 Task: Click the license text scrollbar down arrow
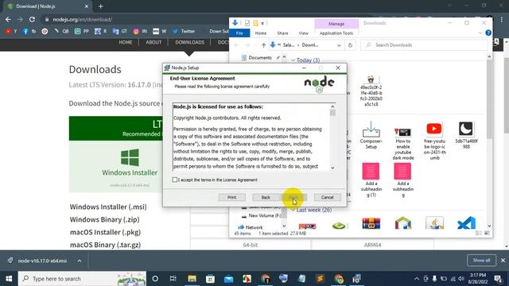pos(332,168)
